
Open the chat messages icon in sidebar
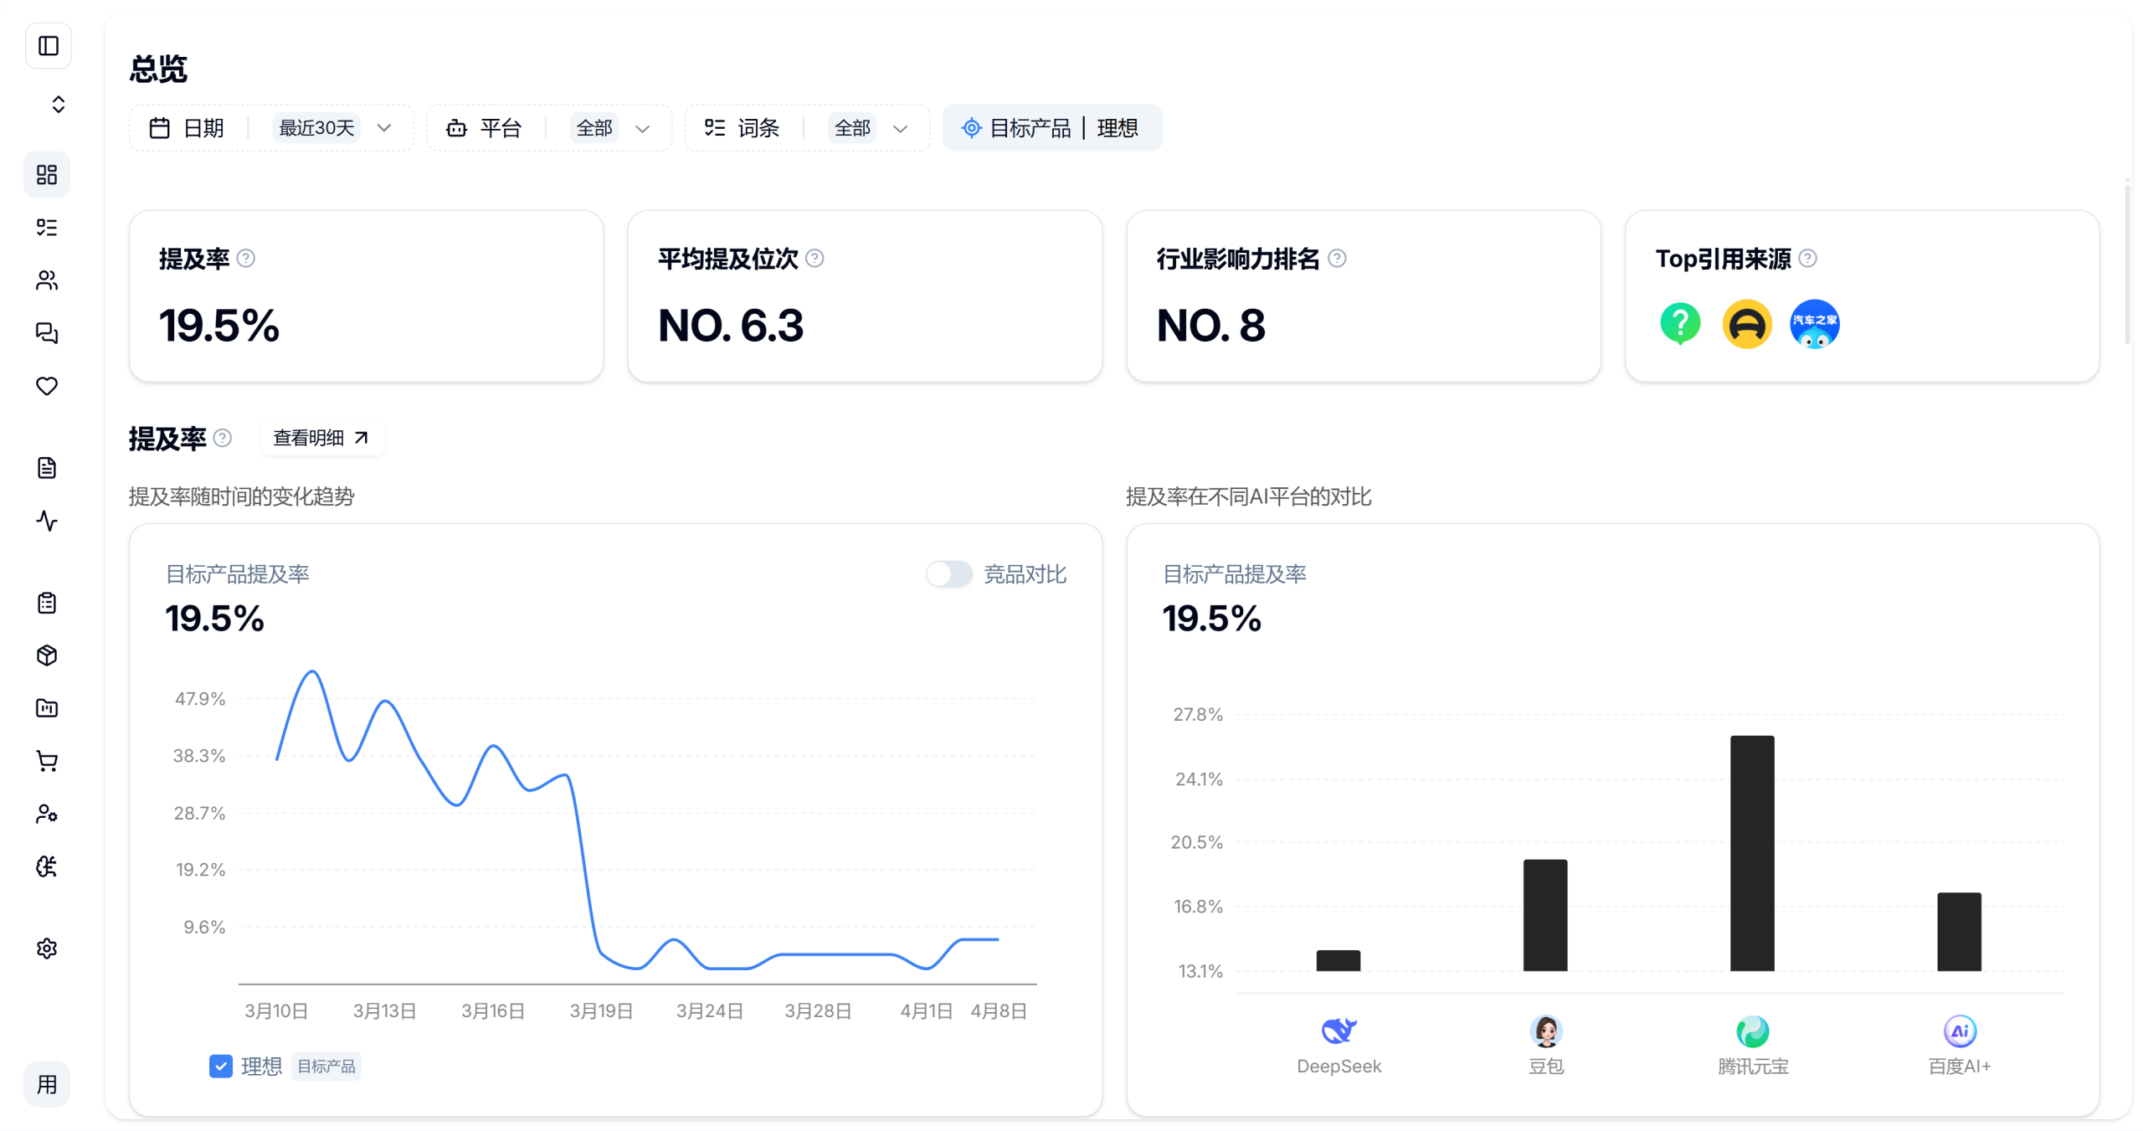tap(47, 334)
